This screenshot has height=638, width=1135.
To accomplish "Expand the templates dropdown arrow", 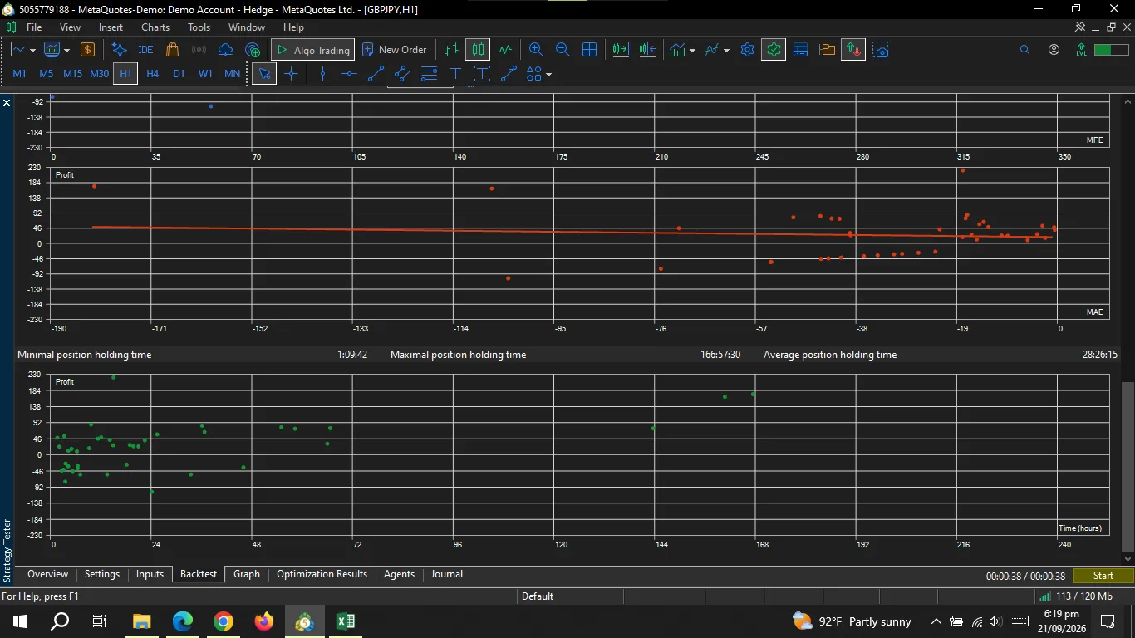I will click(726, 51).
